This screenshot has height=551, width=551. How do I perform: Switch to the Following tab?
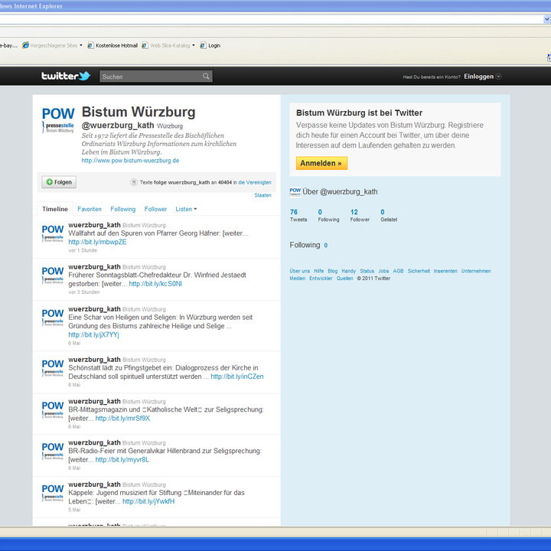point(123,209)
